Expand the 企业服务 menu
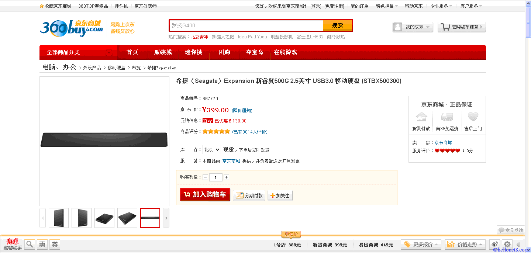 pos(441,6)
